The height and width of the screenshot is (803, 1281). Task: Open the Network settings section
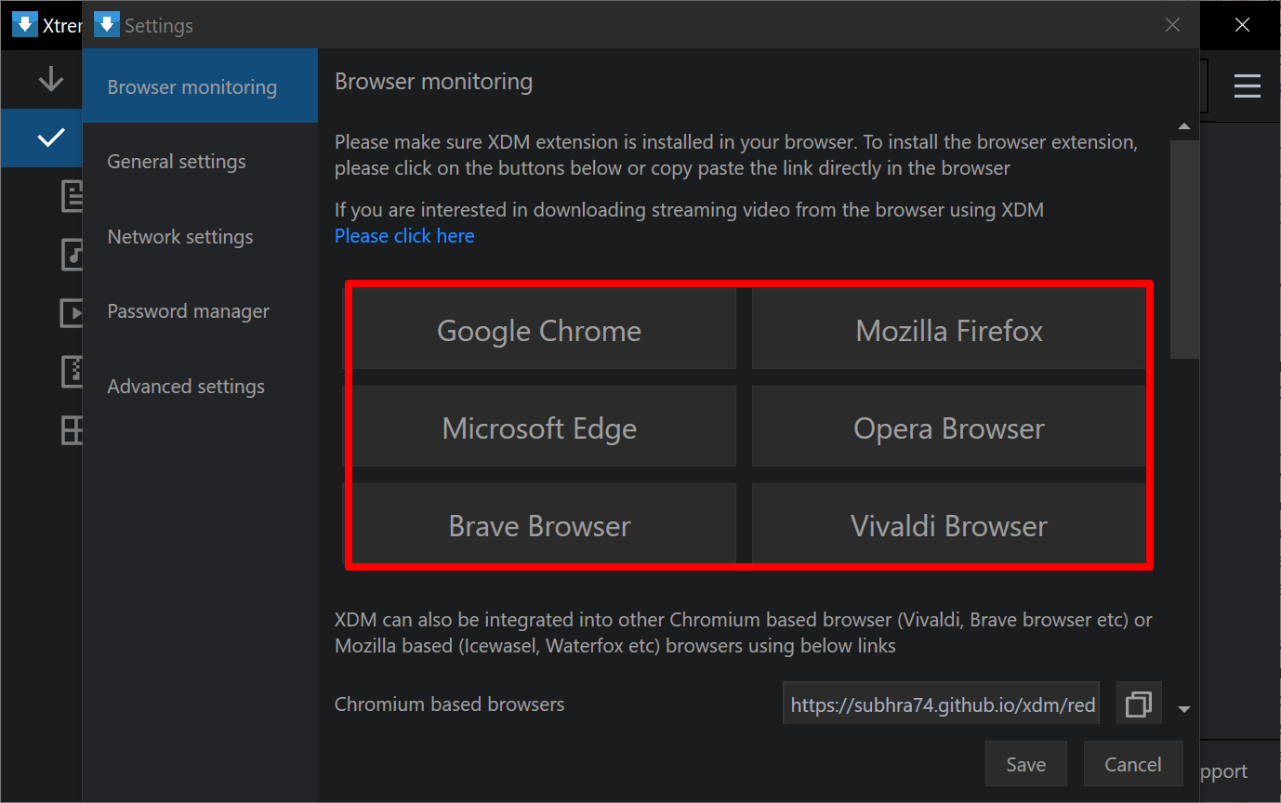click(179, 236)
